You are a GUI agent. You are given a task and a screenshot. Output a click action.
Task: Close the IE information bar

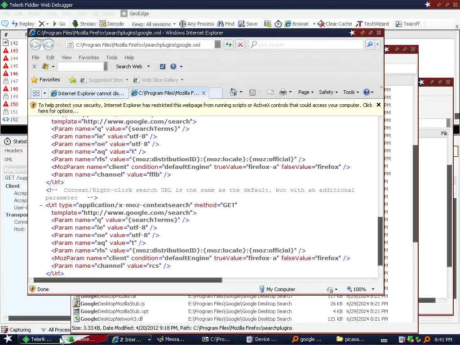(x=378, y=105)
